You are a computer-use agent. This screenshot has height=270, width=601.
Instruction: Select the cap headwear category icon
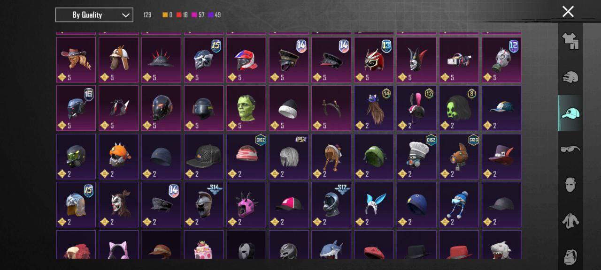point(570,113)
